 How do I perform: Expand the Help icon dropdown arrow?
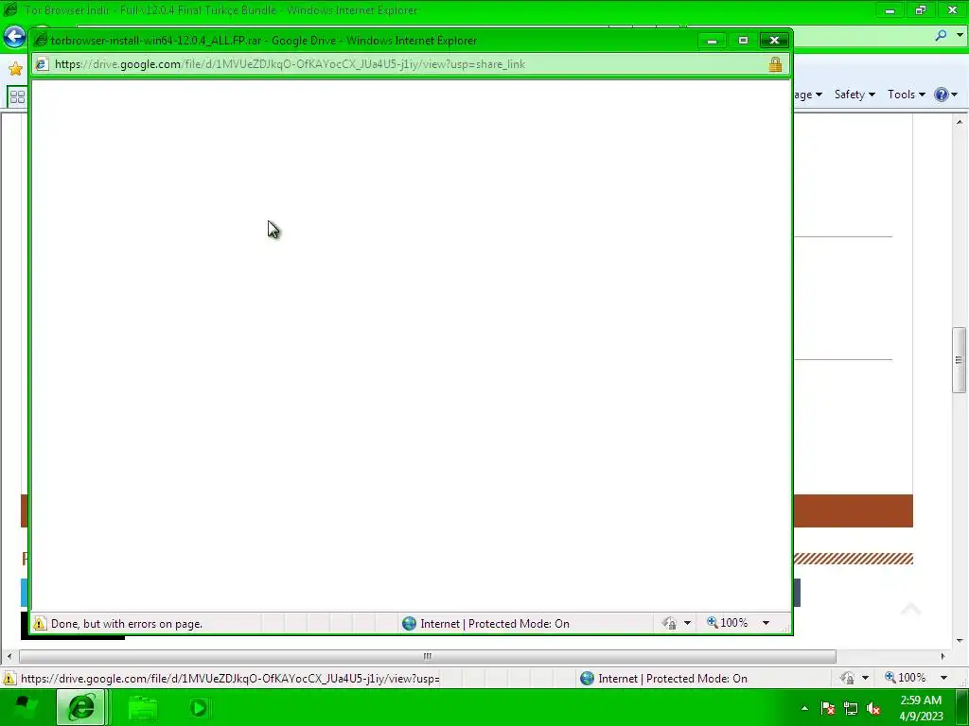(x=954, y=95)
